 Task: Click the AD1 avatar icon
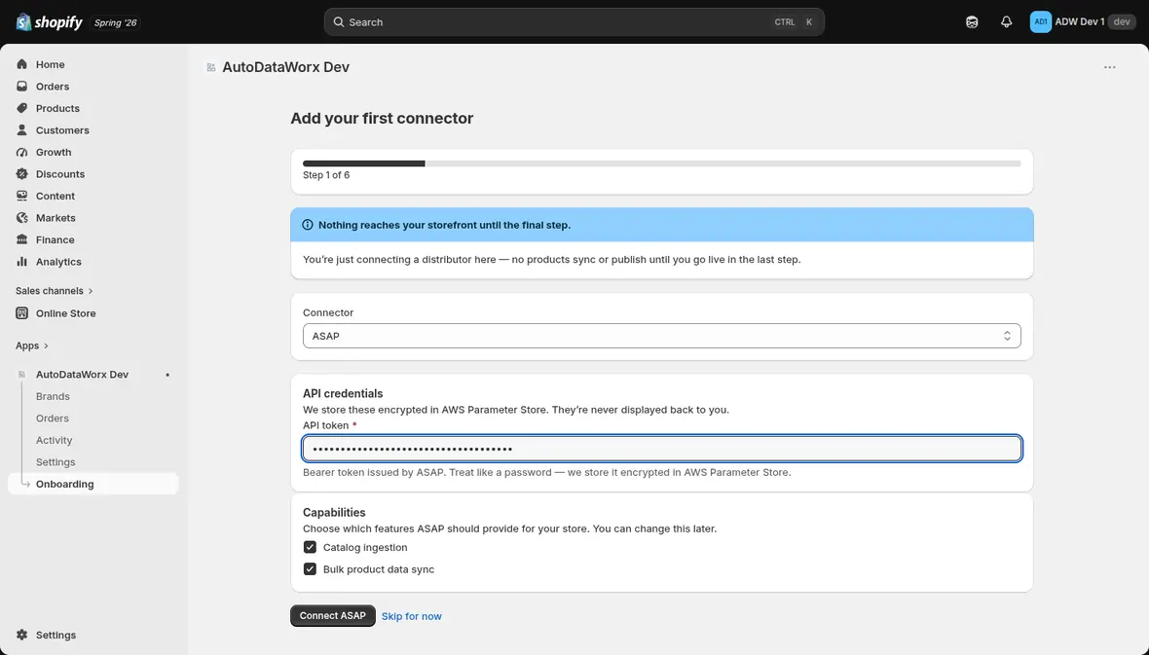point(1041,22)
